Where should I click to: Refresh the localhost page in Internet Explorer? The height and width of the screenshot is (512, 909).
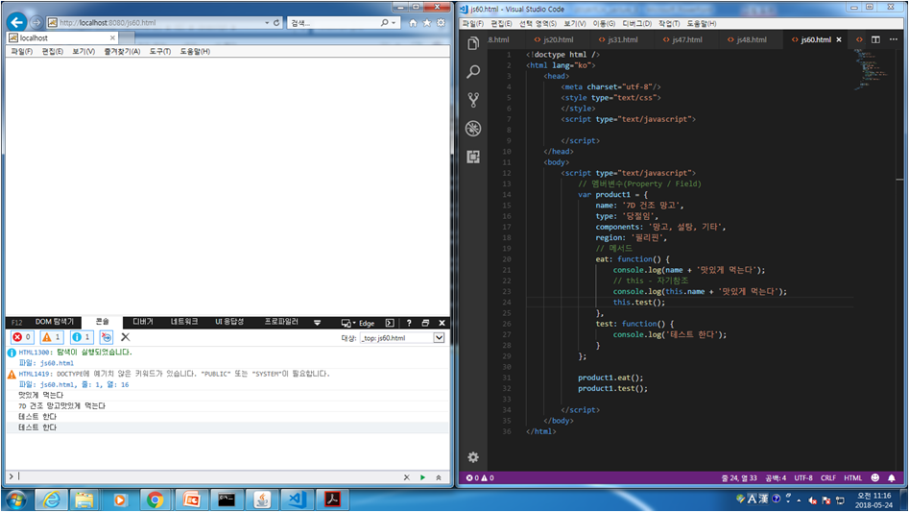point(276,23)
